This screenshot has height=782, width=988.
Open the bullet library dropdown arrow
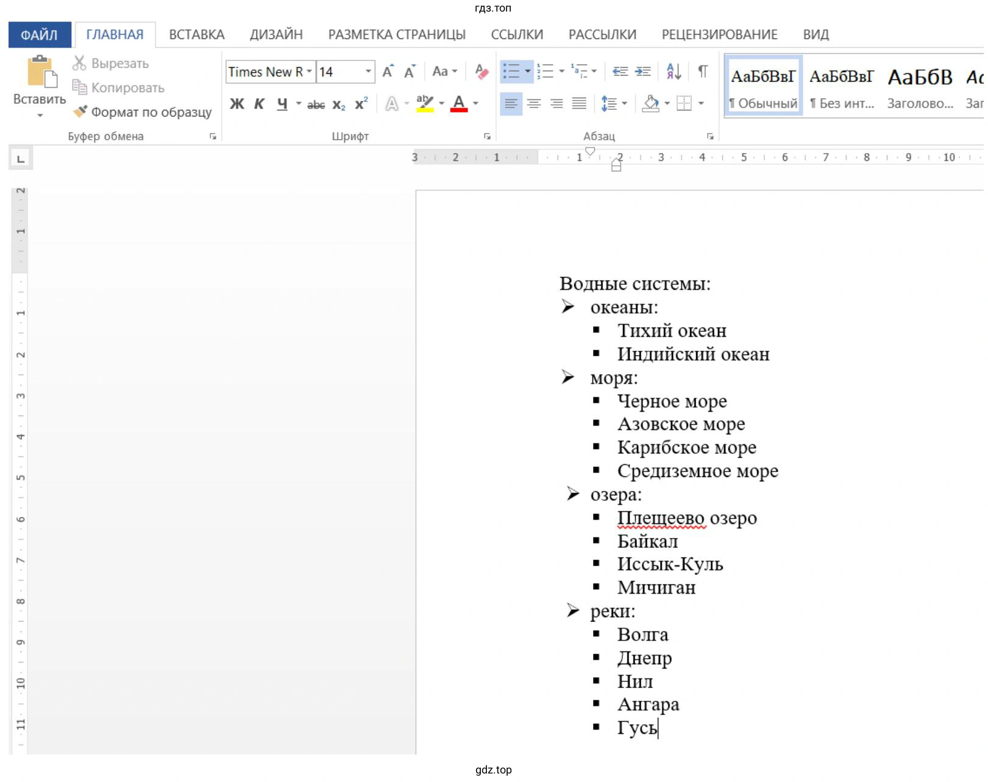528,71
